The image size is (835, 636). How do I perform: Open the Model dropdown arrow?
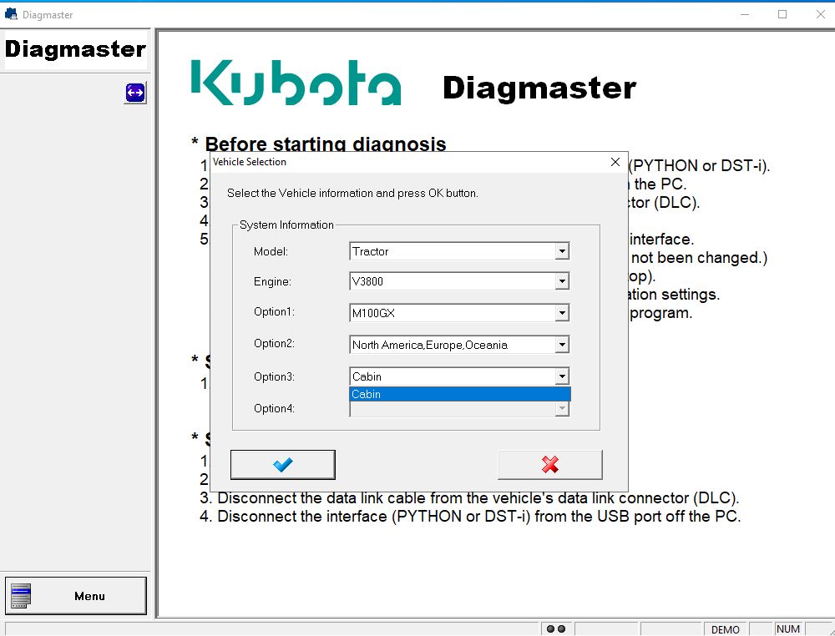point(562,251)
